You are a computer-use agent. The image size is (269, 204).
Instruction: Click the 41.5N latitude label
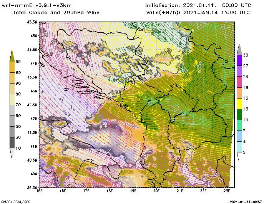(32, 132)
